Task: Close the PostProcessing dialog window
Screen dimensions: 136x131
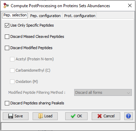Action: [130, 5]
